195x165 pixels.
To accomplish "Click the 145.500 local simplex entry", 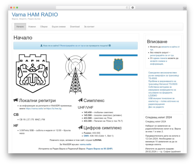I will tap(103, 115).
